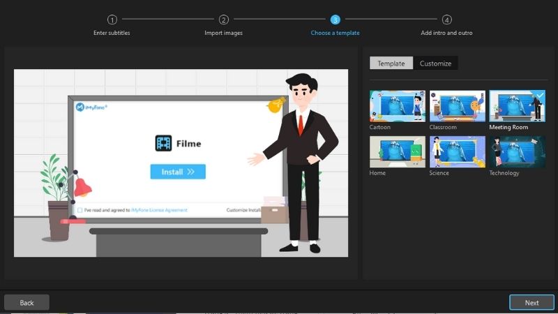Click the Meeting Room template name

click(508, 127)
